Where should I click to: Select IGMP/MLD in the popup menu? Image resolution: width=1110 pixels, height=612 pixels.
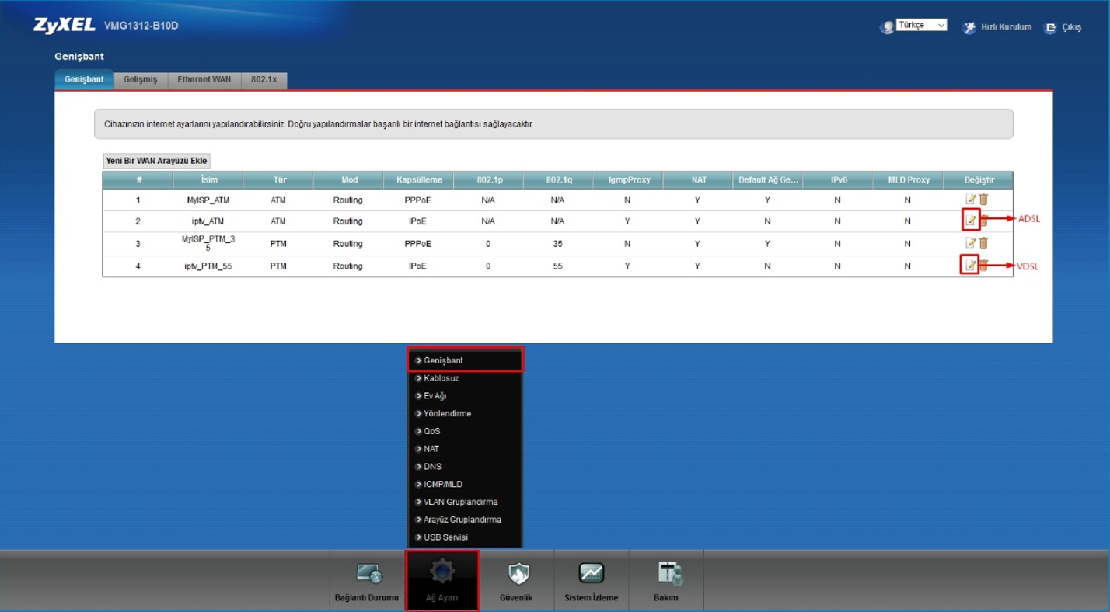(x=465, y=484)
